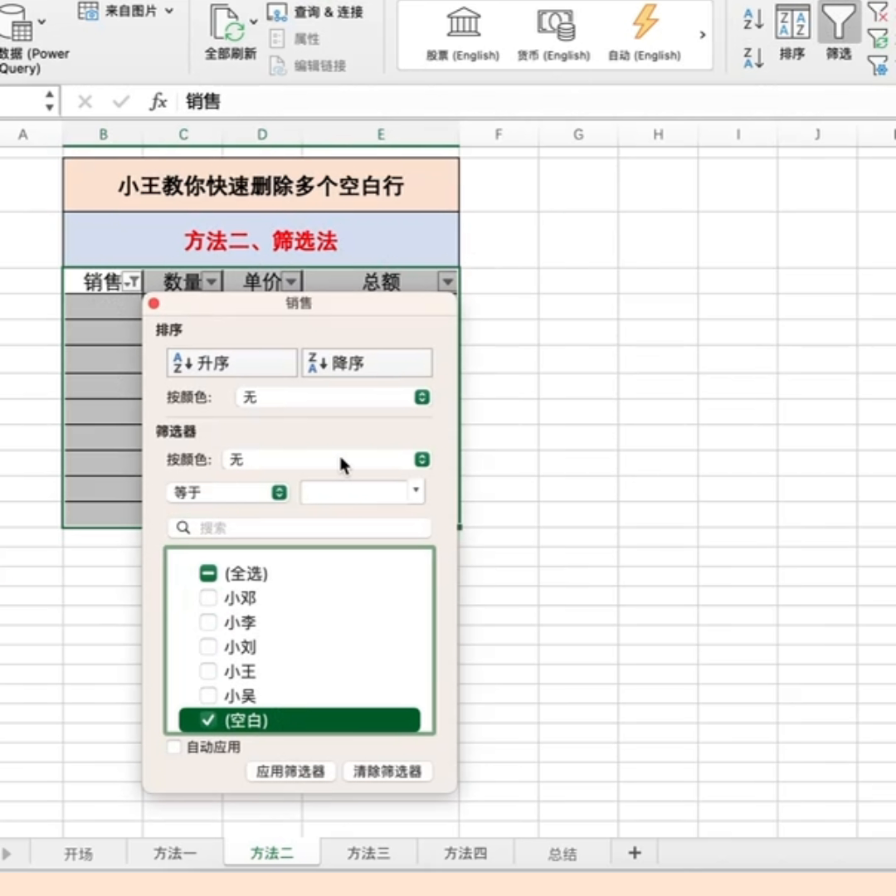
Task: Open Queries & Connections
Action: tap(315, 12)
